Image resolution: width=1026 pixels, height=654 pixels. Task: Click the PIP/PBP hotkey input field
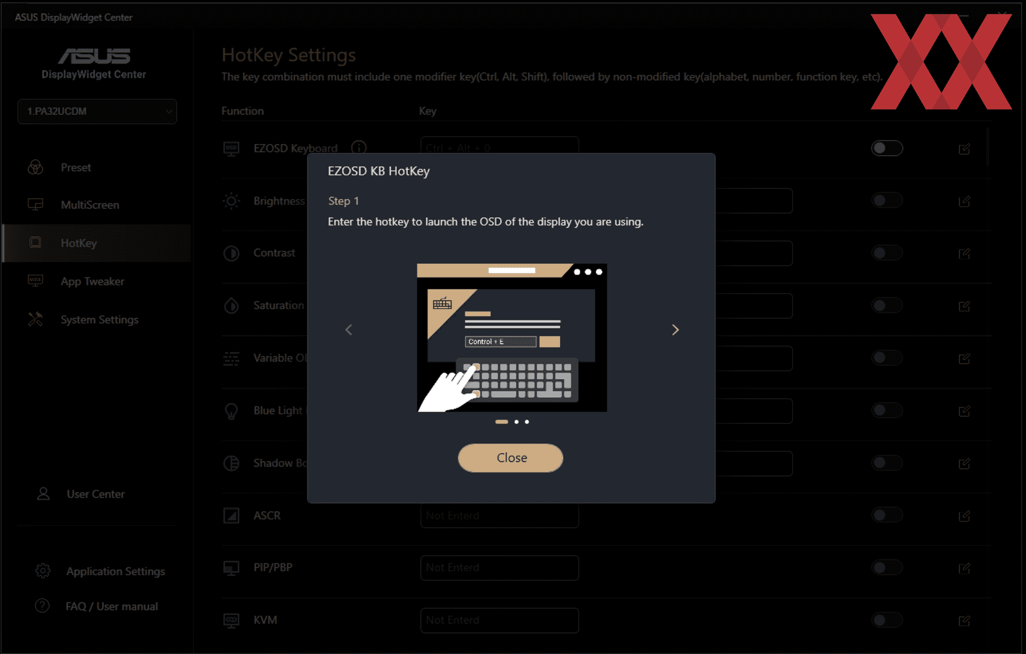(x=499, y=568)
